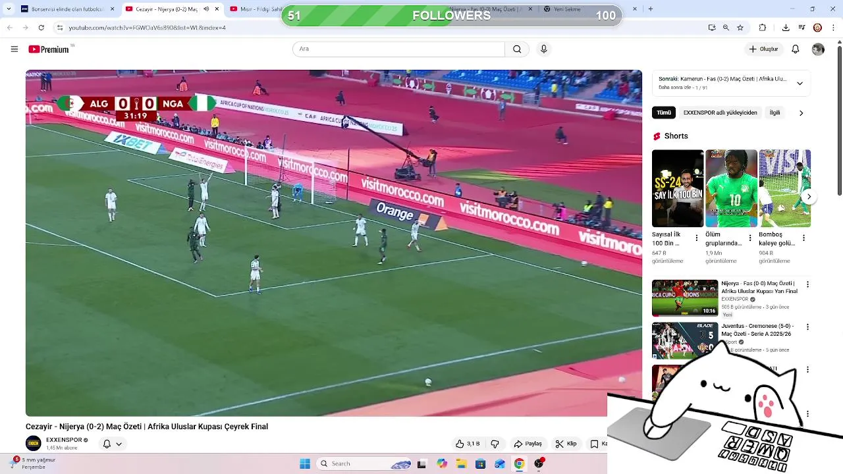This screenshot has width=843, height=474.
Task: Open File Explorer from the taskbar
Action: pos(461,463)
